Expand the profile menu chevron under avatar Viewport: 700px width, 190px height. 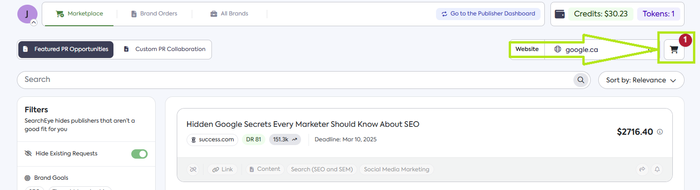pos(34,22)
